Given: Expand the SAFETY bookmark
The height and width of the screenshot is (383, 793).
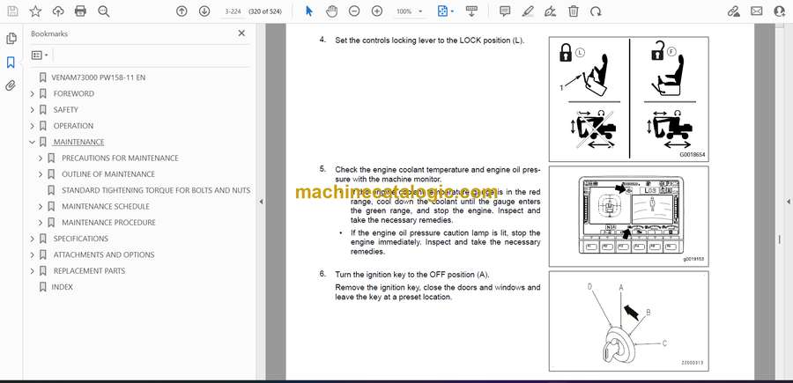Looking at the screenshot, I should coord(33,110).
